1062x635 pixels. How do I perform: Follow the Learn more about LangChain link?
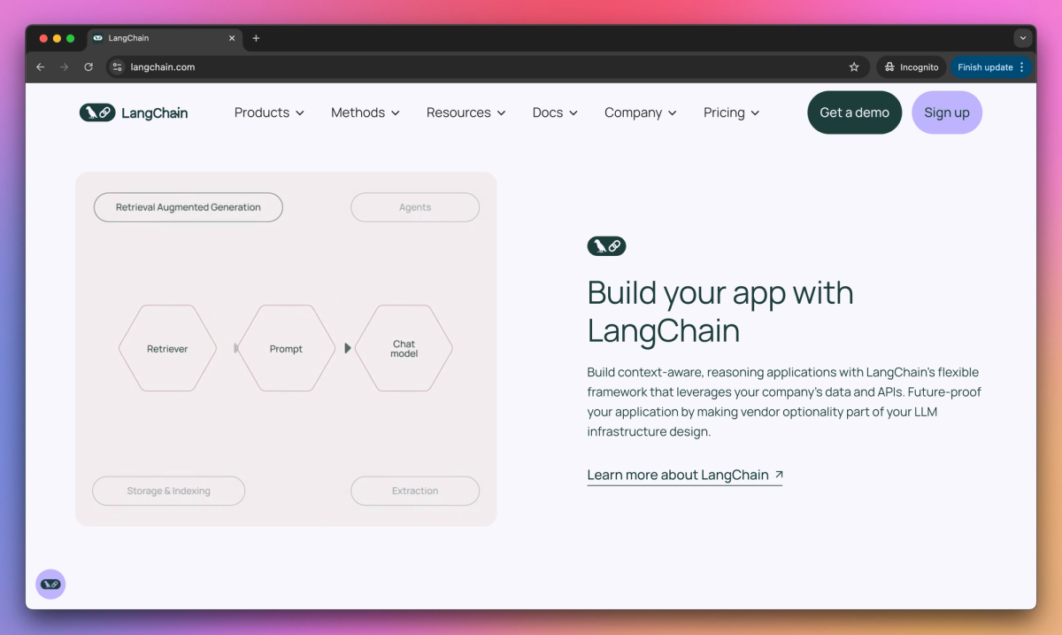685,476
